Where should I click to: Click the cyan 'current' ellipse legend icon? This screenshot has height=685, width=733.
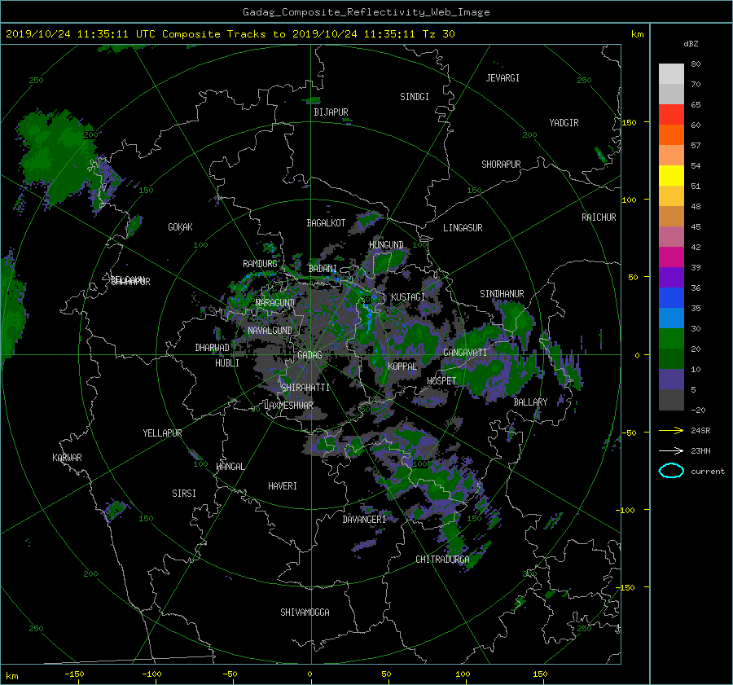671,471
